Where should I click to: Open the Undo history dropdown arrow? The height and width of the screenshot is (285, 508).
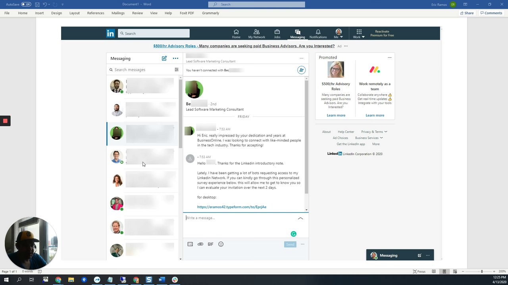coord(49,4)
